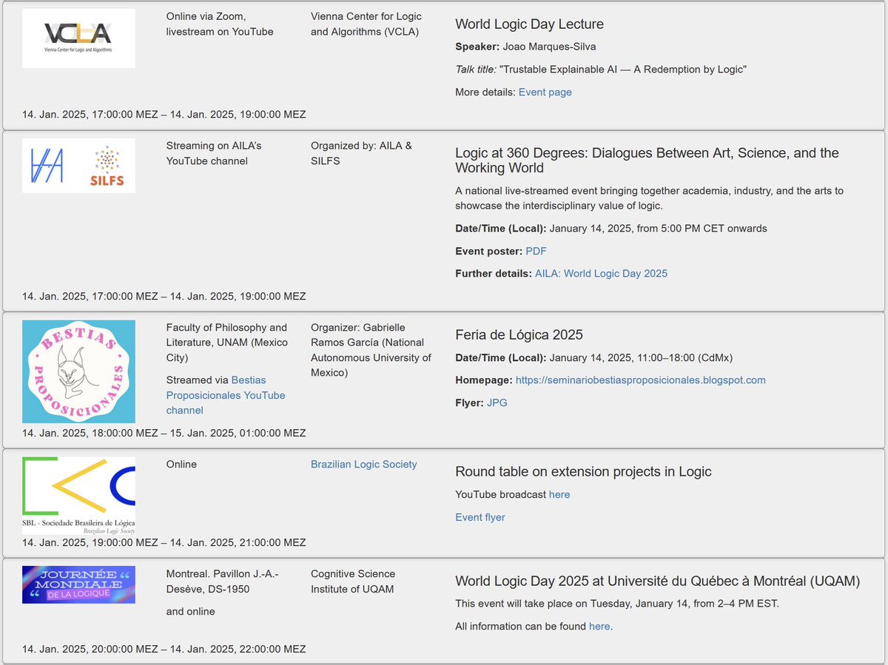Click the World Logic Day Lecture heading
888x665 pixels.
click(530, 24)
